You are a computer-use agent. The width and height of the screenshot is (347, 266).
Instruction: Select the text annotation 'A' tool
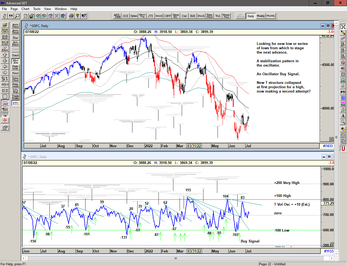point(343,116)
